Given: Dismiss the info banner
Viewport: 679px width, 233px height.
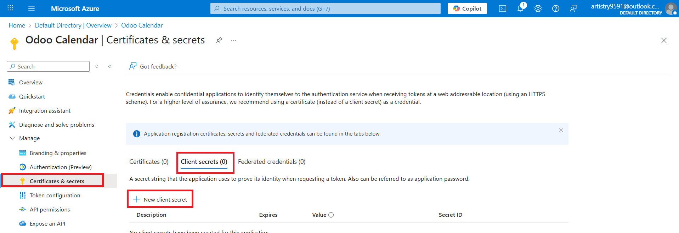Looking at the screenshot, I should [561, 130].
